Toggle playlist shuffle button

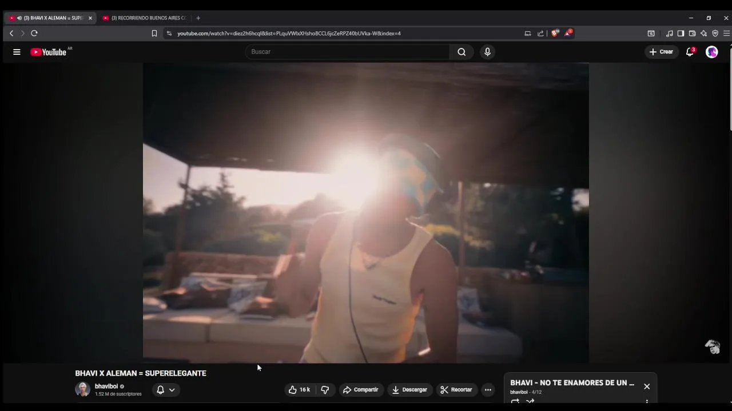(530, 401)
